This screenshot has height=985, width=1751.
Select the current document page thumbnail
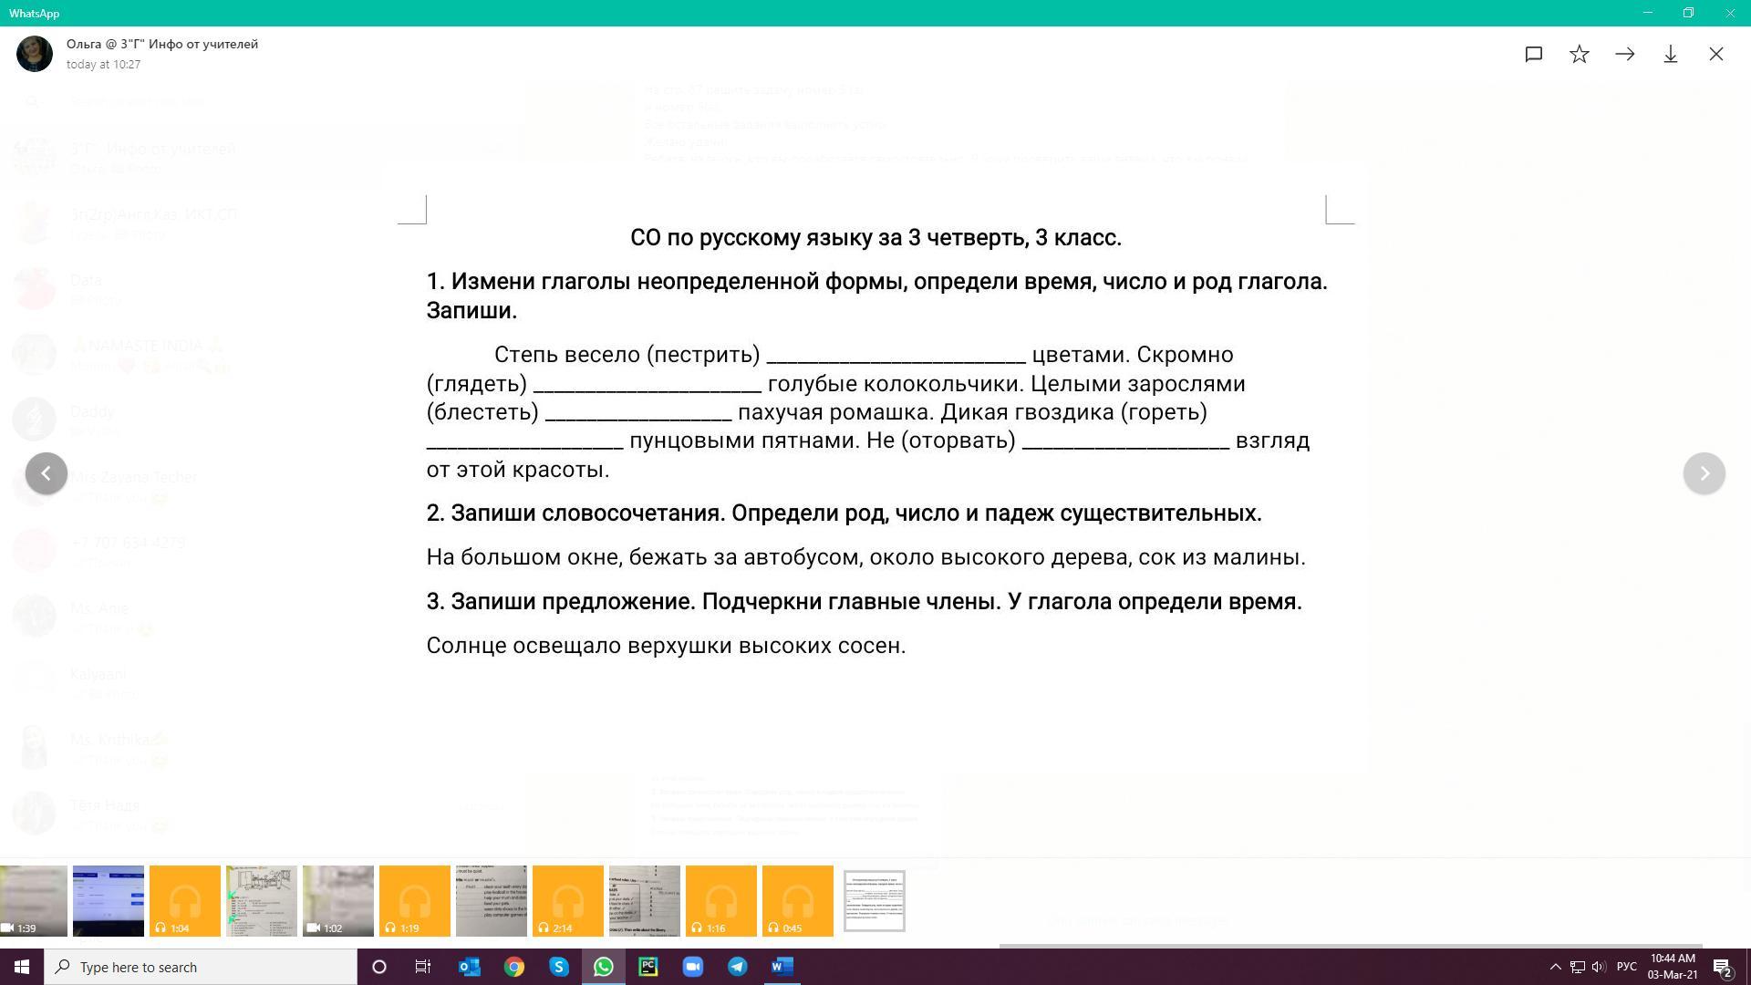coord(874,901)
